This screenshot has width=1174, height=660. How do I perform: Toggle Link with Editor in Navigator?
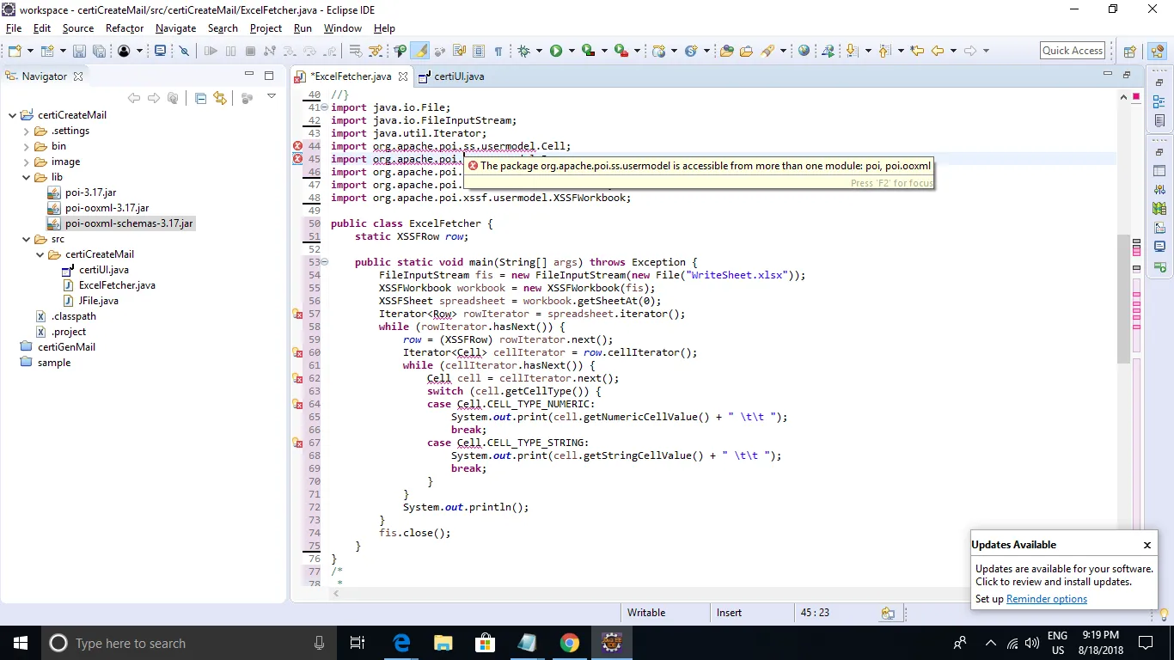click(220, 98)
